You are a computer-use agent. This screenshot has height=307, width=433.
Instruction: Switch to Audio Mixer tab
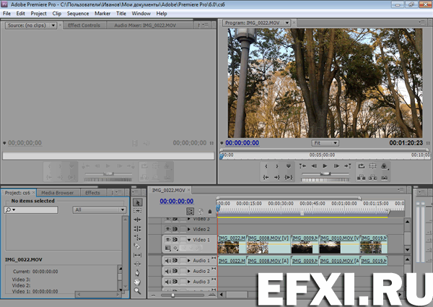tap(145, 25)
